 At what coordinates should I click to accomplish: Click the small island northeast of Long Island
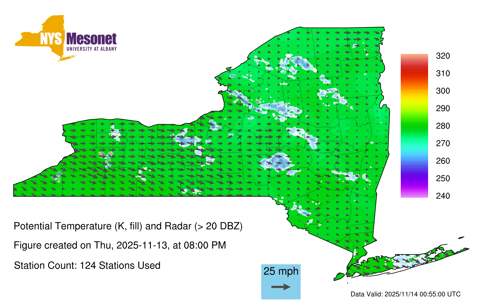pos(461,238)
